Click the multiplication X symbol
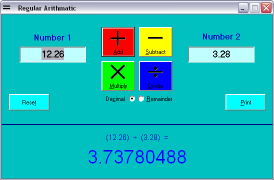This screenshot has height=180, width=274. 118,72
